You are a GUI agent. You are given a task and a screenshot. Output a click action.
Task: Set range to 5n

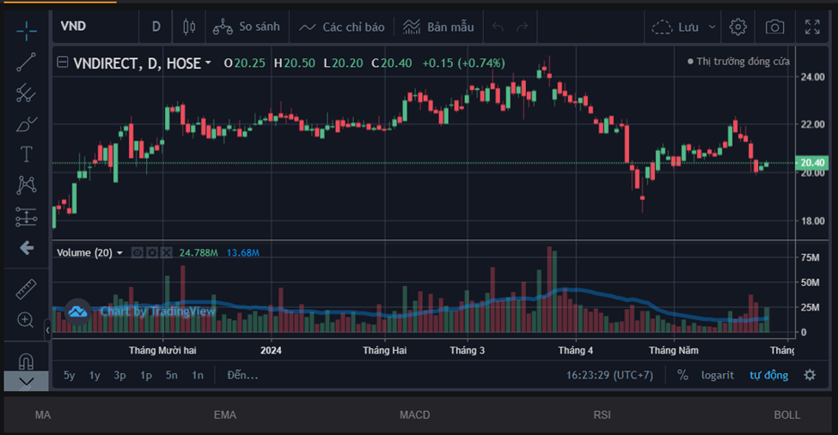[172, 375]
